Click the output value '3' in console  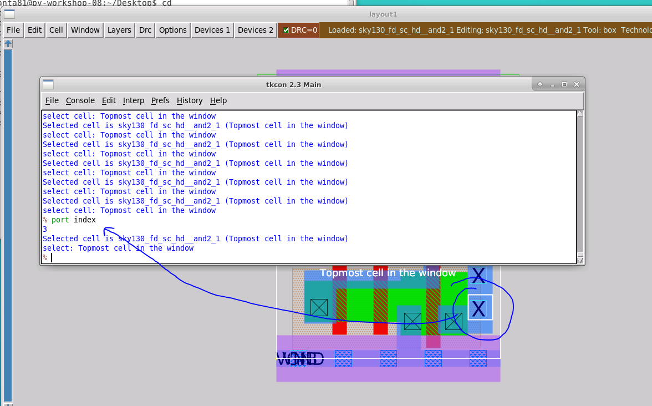(45, 229)
